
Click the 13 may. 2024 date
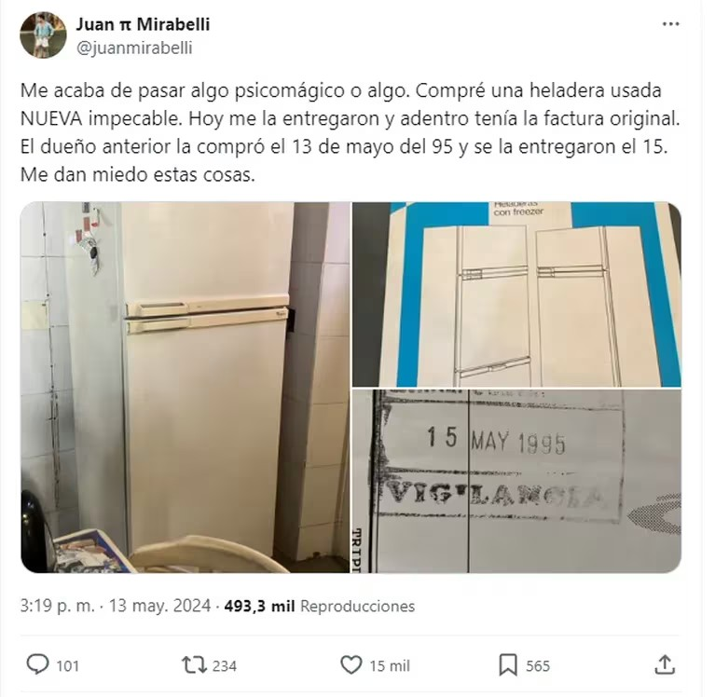[x=160, y=607]
